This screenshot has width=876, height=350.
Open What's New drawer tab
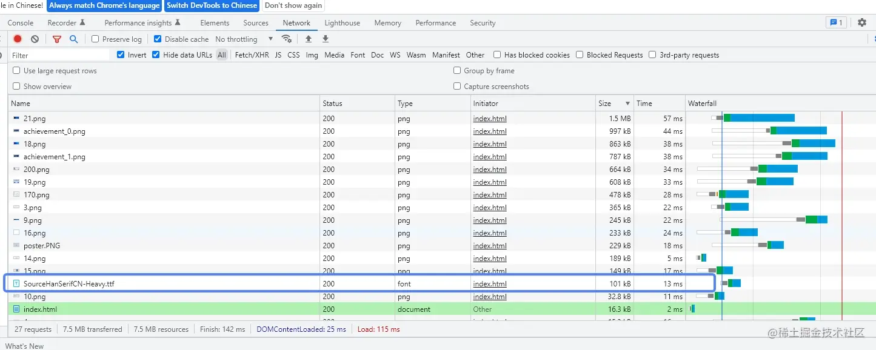point(25,346)
